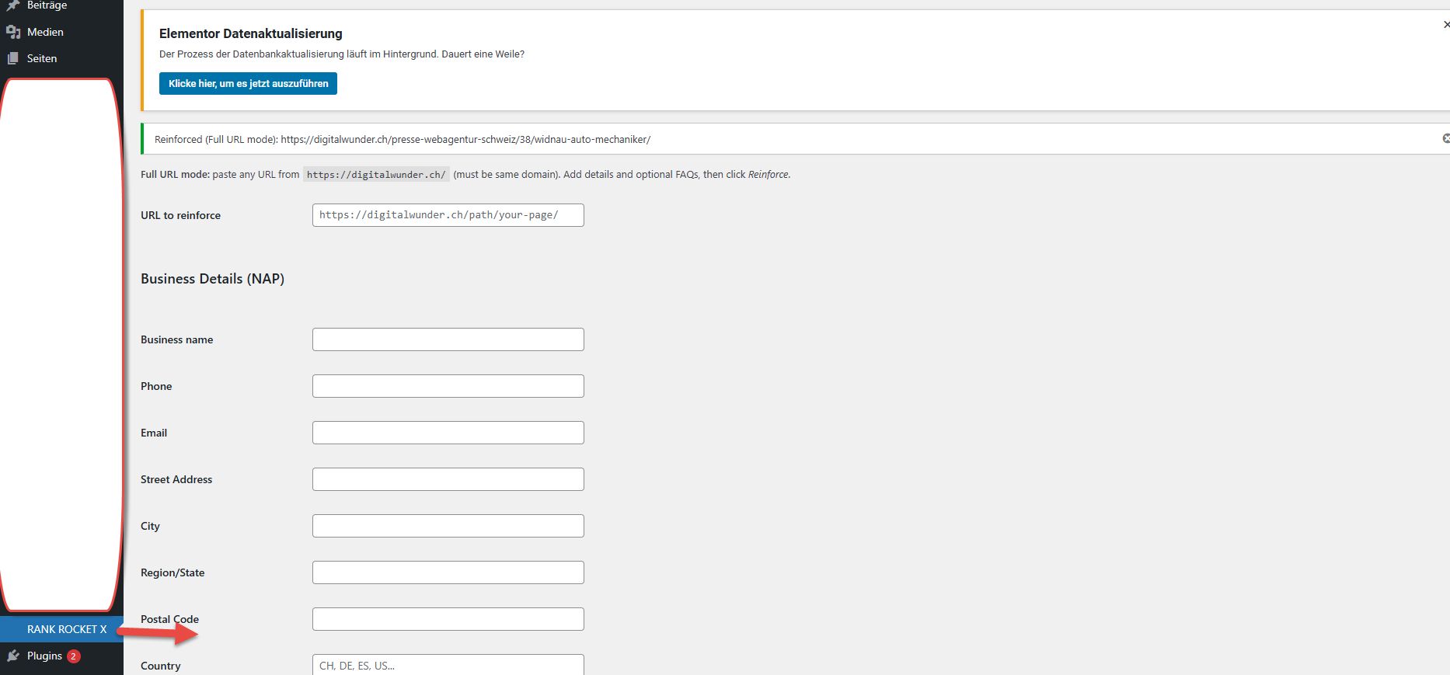
Task: Click the media icon next to Medien
Action: pos(13,32)
